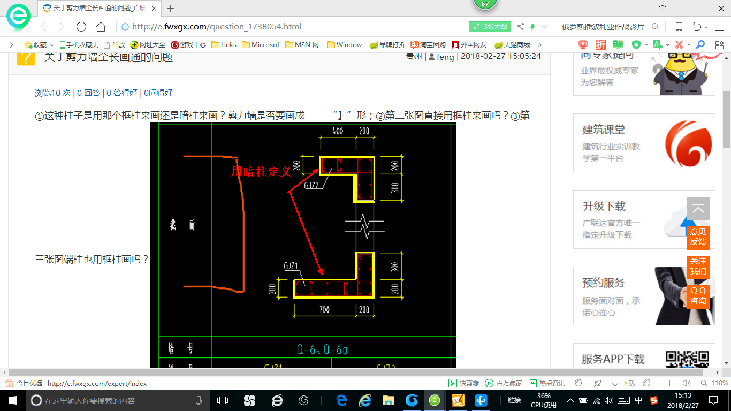Open the 谷歌 bookmark
Image resolution: width=731 pixels, height=411 pixels.
click(x=114, y=45)
